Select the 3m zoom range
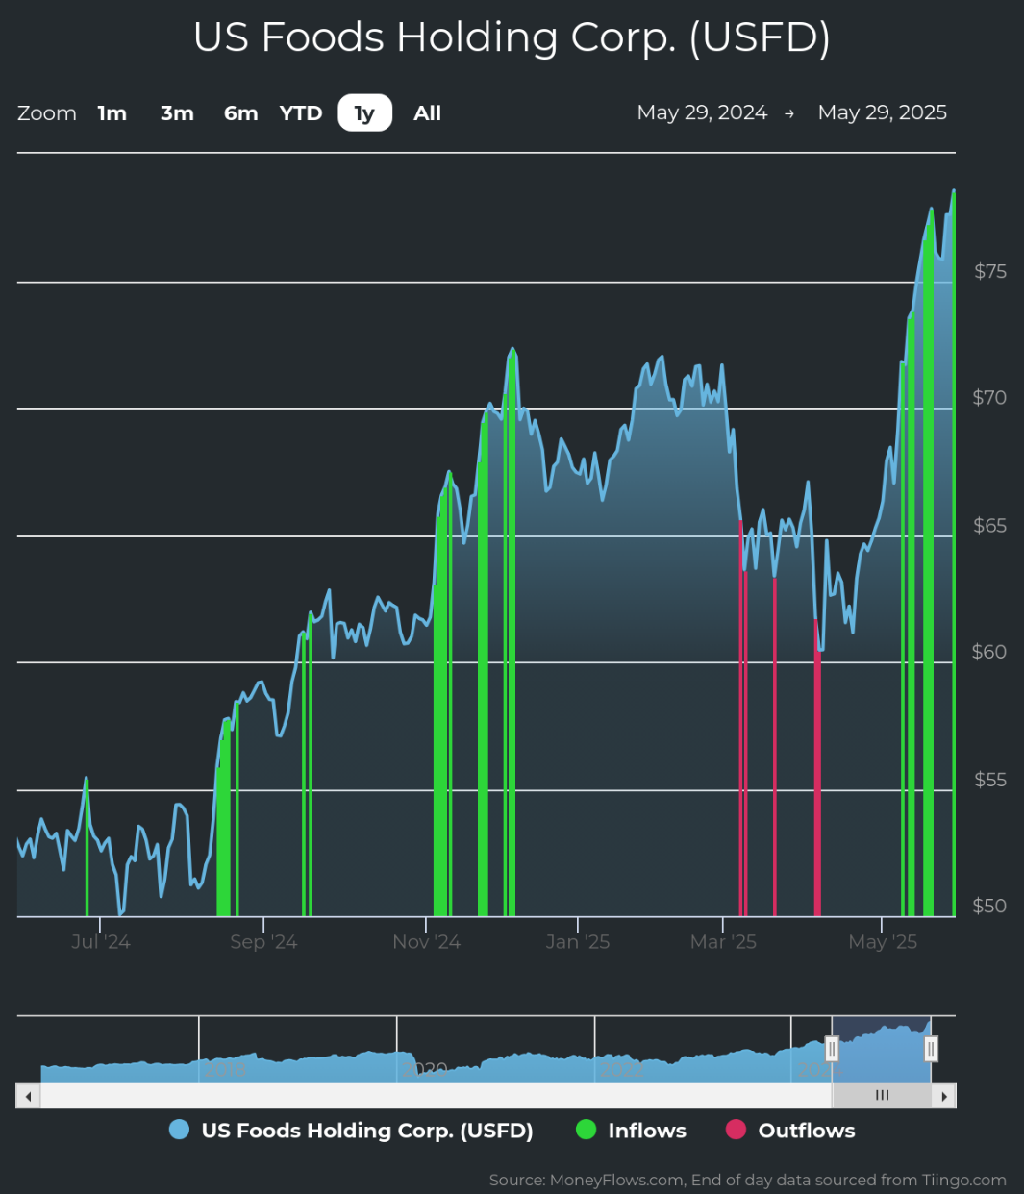The image size is (1024, 1194). (x=177, y=113)
